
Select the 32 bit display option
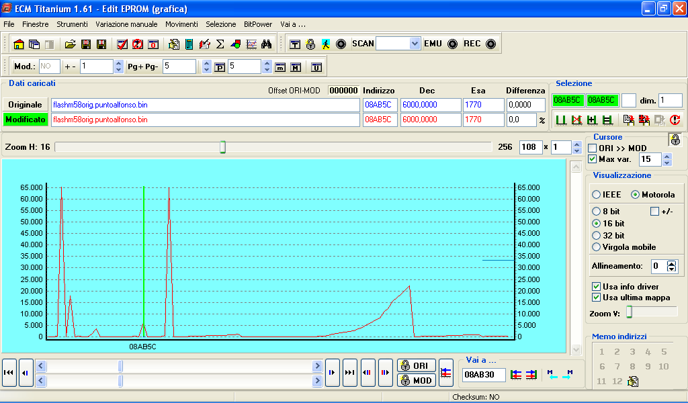click(596, 236)
